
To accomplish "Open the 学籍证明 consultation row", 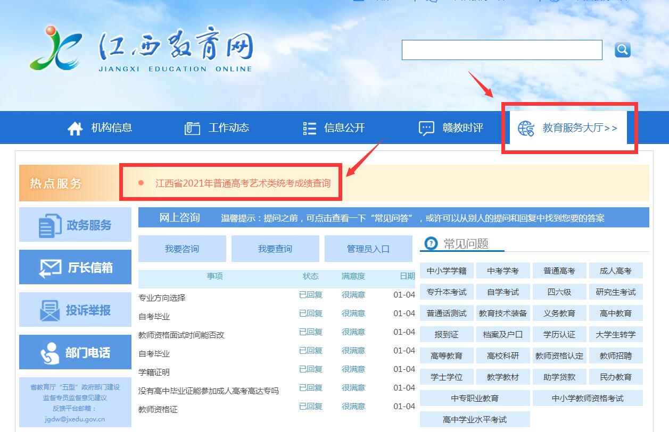I will tap(277, 371).
